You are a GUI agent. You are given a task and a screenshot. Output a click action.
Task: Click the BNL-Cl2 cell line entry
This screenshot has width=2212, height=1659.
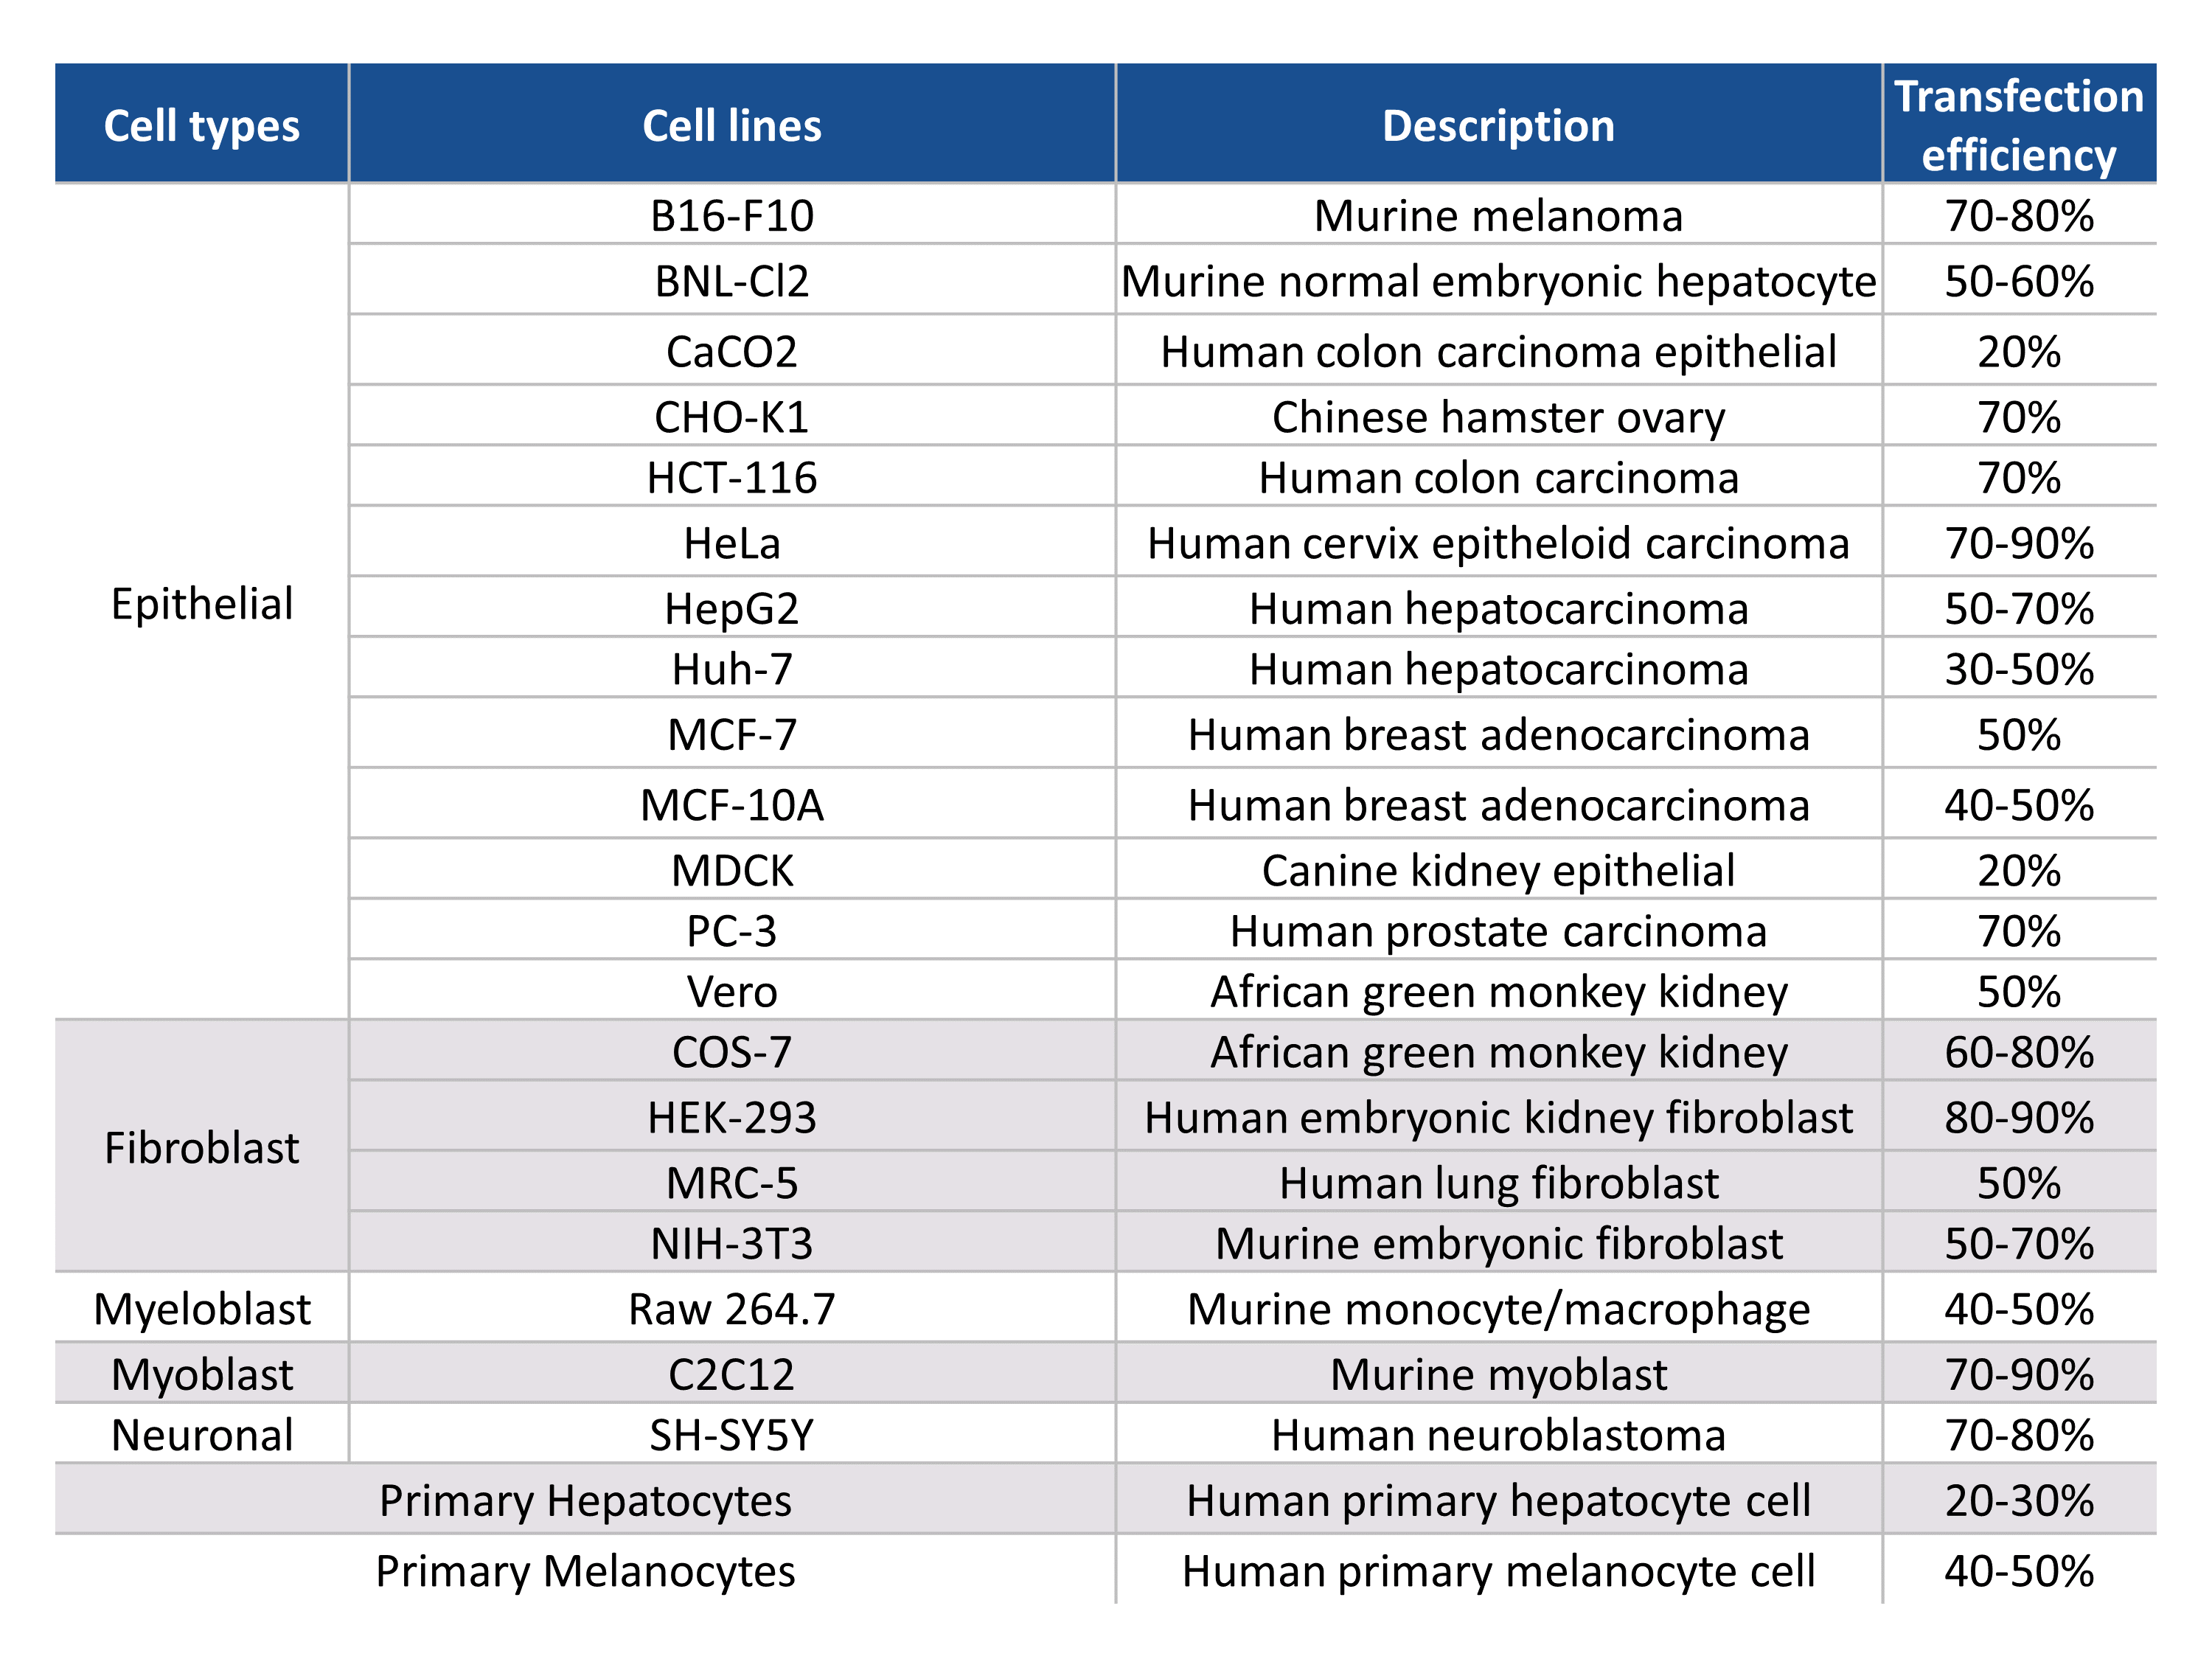click(731, 281)
